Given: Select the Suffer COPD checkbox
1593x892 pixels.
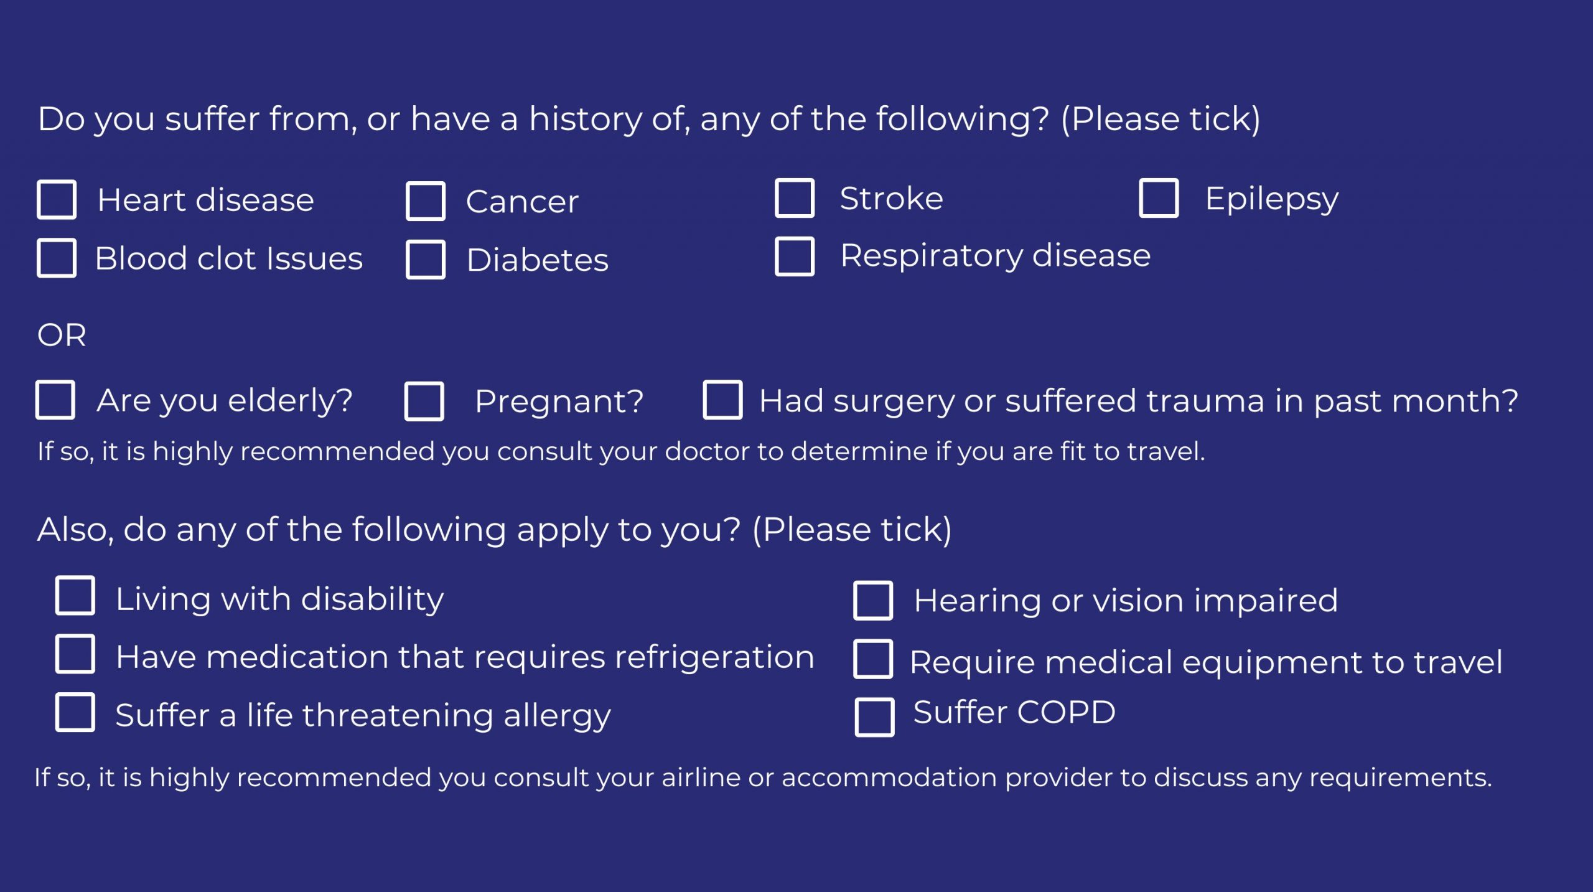Looking at the screenshot, I should tap(874, 717).
